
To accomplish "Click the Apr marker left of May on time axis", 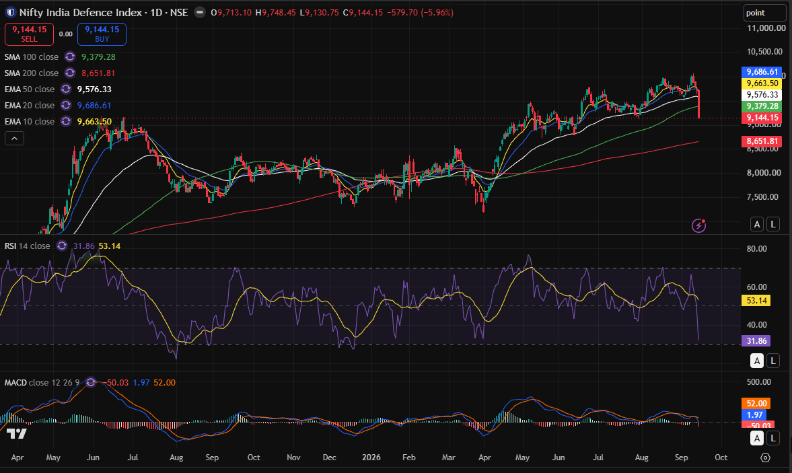I will [17, 458].
